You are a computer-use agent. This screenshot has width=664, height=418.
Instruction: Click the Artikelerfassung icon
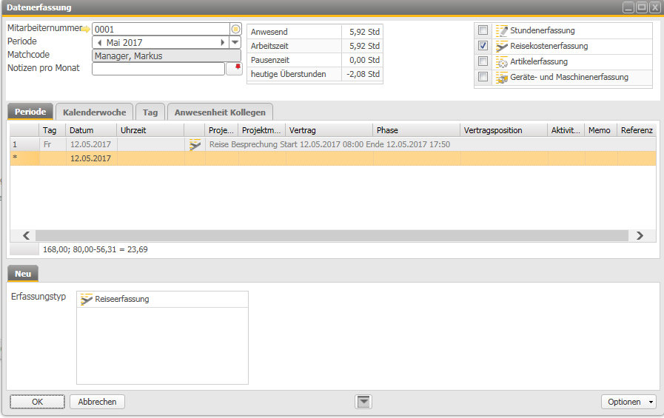pyautogui.click(x=502, y=61)
